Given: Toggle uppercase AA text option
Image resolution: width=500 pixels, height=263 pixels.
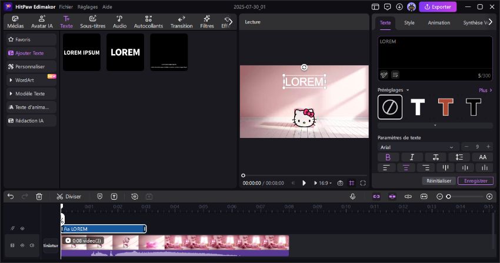Looking at the screenshot, I should [482, 157].
